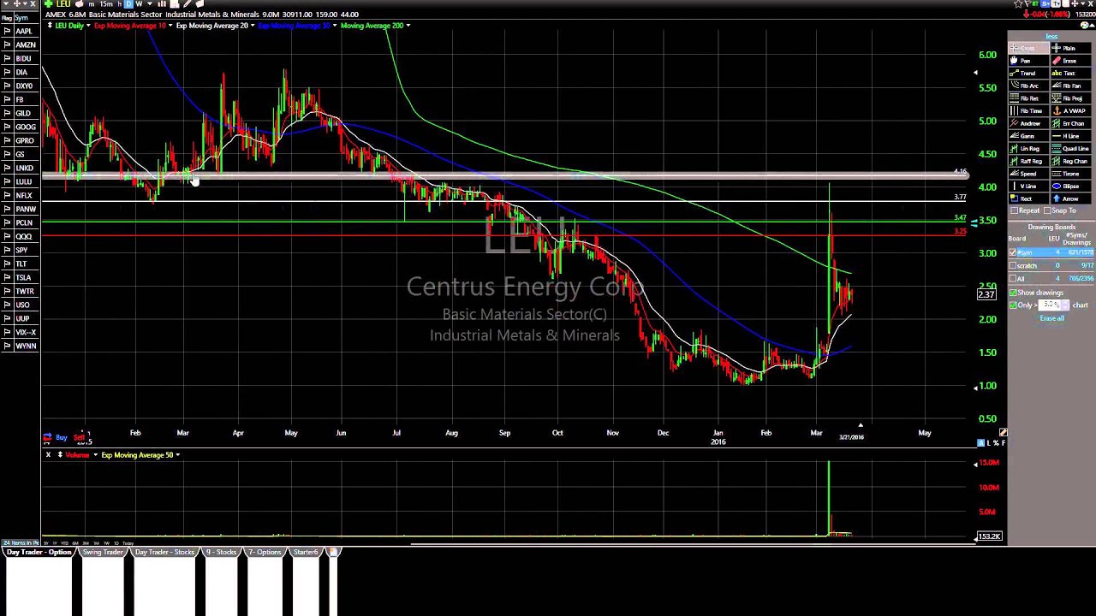Select the Pan hand tool

click(x=1030, y=61)
